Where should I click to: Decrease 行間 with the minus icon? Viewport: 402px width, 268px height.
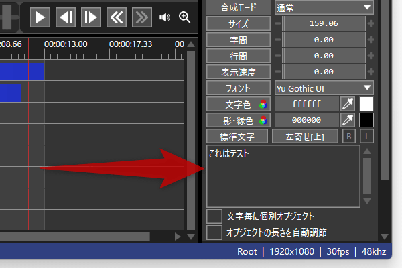click(277, 56)
